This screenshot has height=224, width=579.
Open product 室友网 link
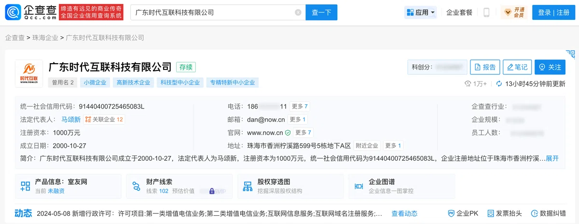[77, 182]
